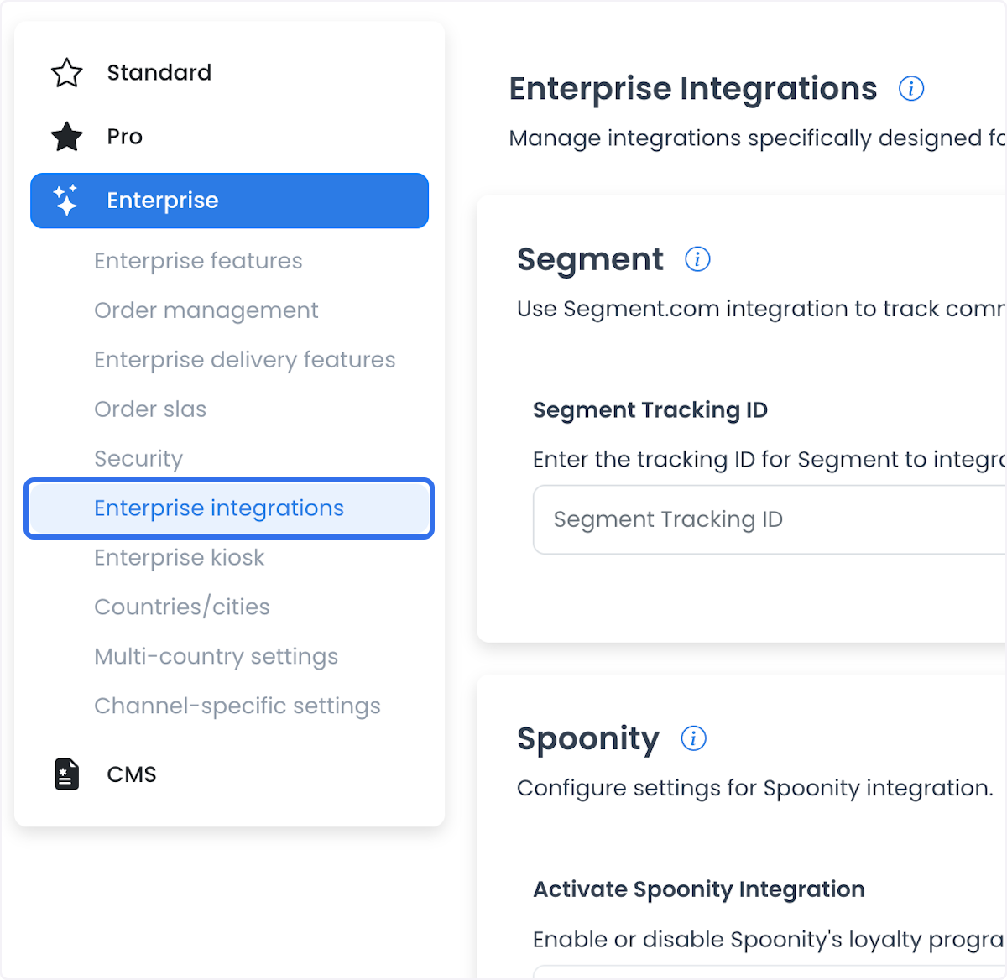Viewport: 1007px width, 980px height.
Task: Open info icon beside Enterprise Integrations heading
Action: pyautogui.click(x=911, y=88)
